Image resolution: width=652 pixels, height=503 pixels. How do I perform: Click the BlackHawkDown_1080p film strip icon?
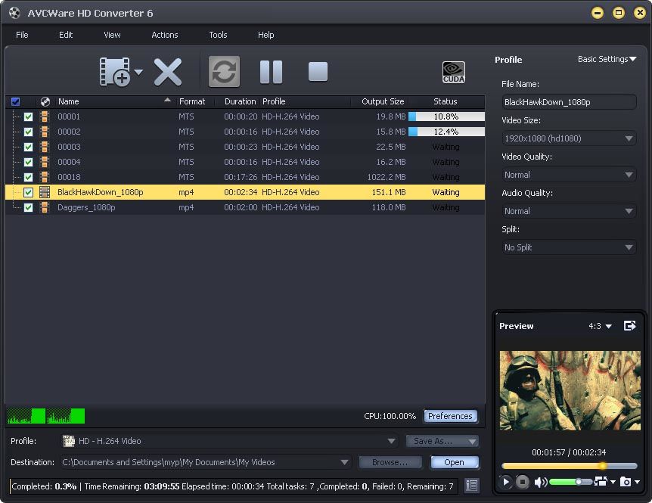[45, 192]
